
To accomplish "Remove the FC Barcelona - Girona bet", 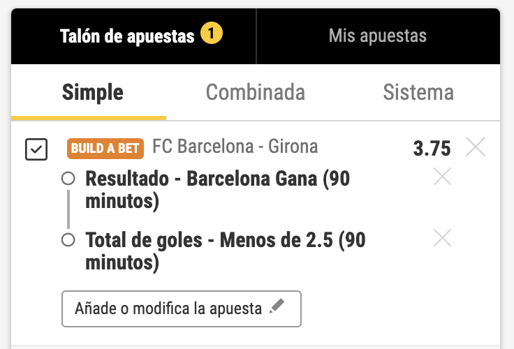I will coord(476,147).
